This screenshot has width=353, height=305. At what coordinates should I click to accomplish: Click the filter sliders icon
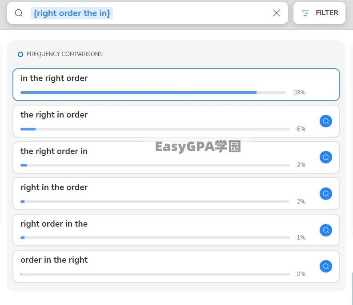point(305,13)
